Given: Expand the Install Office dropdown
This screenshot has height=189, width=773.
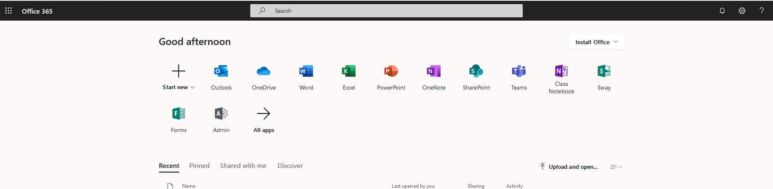Looking at the screenshot, I should [597, 42].
